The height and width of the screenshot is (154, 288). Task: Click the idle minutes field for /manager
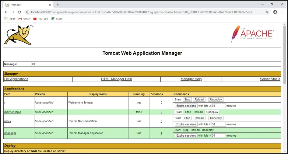click(218, 136)
